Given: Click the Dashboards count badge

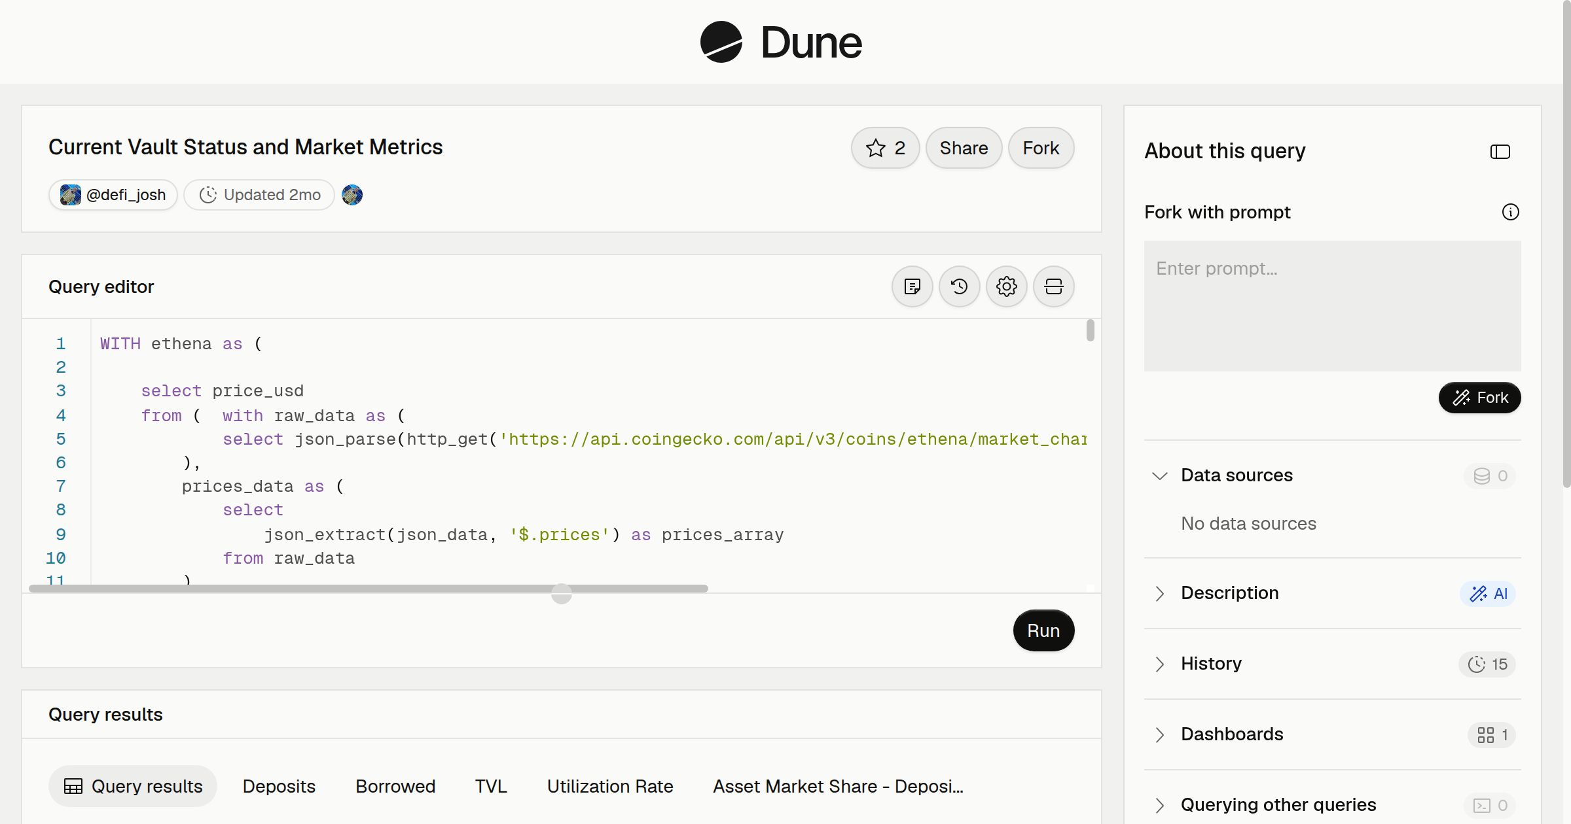Looking at the screenshot, I should point(1491,734).
